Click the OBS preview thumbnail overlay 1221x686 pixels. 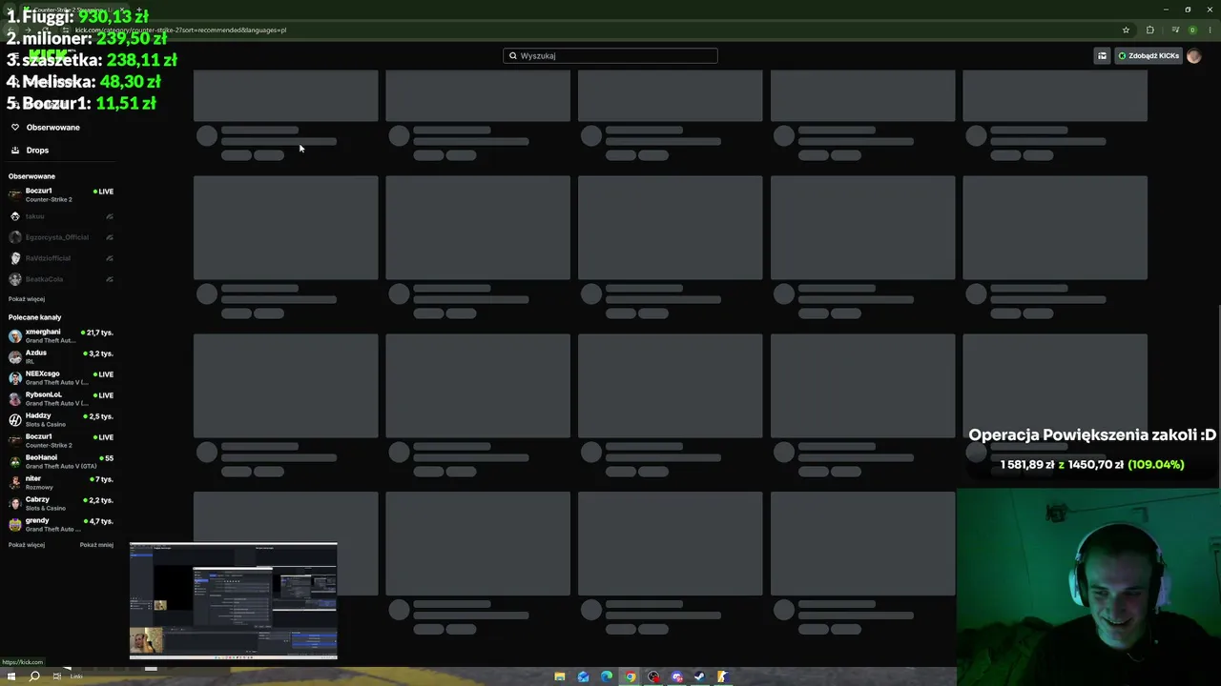pyautogui.click(x=234, y=600)
